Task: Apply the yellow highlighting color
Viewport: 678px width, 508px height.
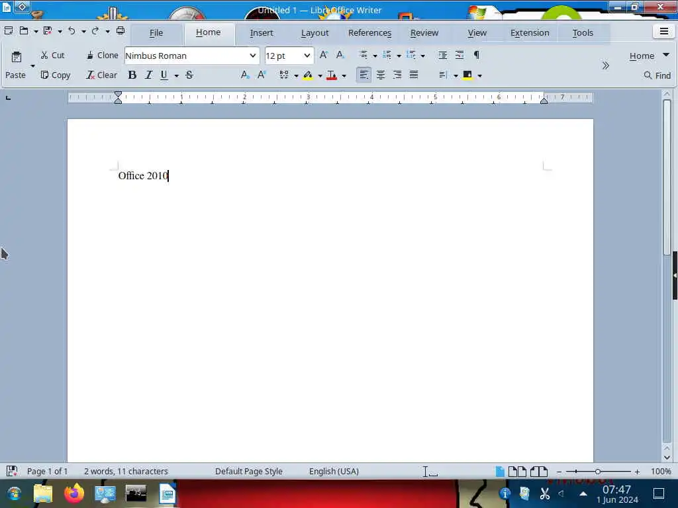Action: pyautogui.click(x=308, y=75)
